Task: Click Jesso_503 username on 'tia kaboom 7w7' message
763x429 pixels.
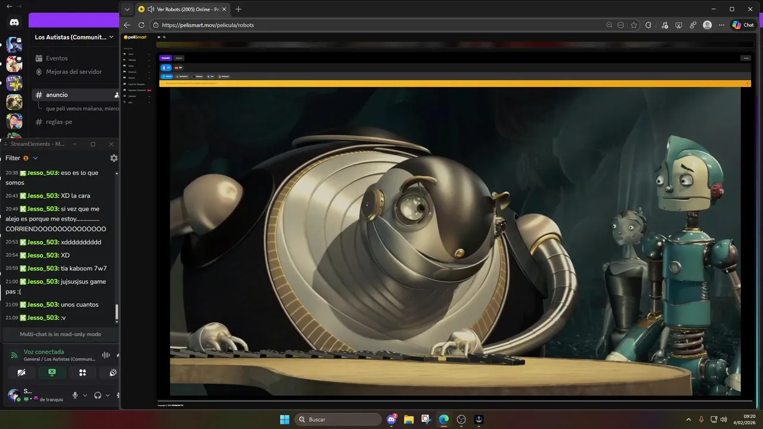Action: [x=43, y=268]
